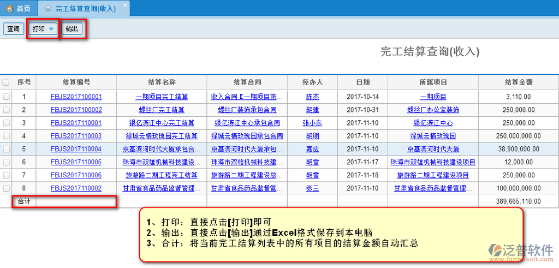Switch to the 首页 tab

pos(19,9)
